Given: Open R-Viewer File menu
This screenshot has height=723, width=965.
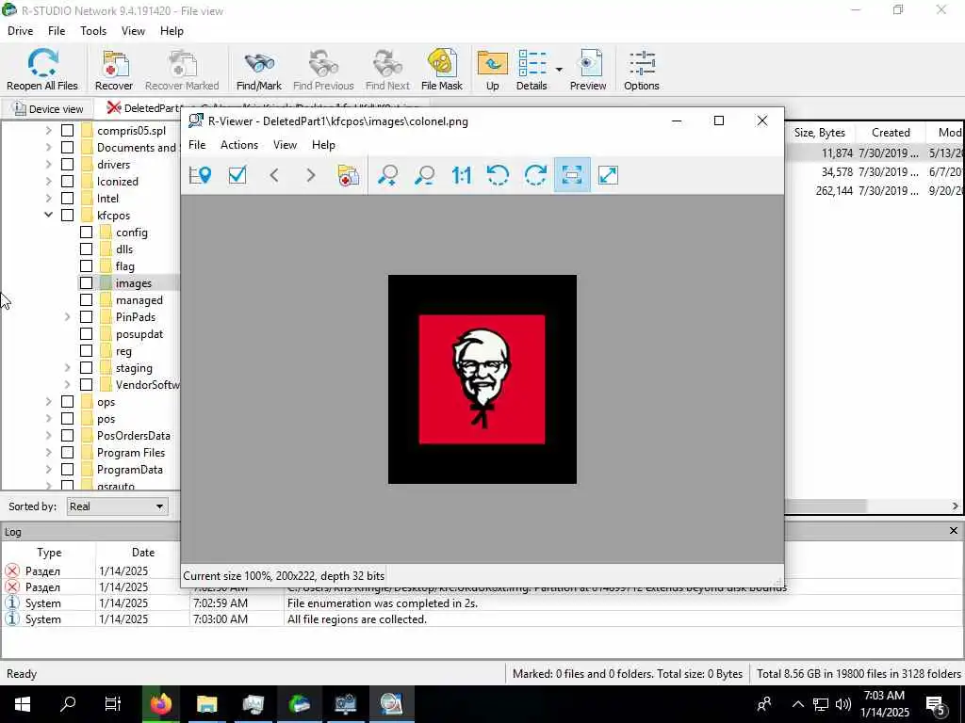Looking at the screenshot, I should pos(197,145).
